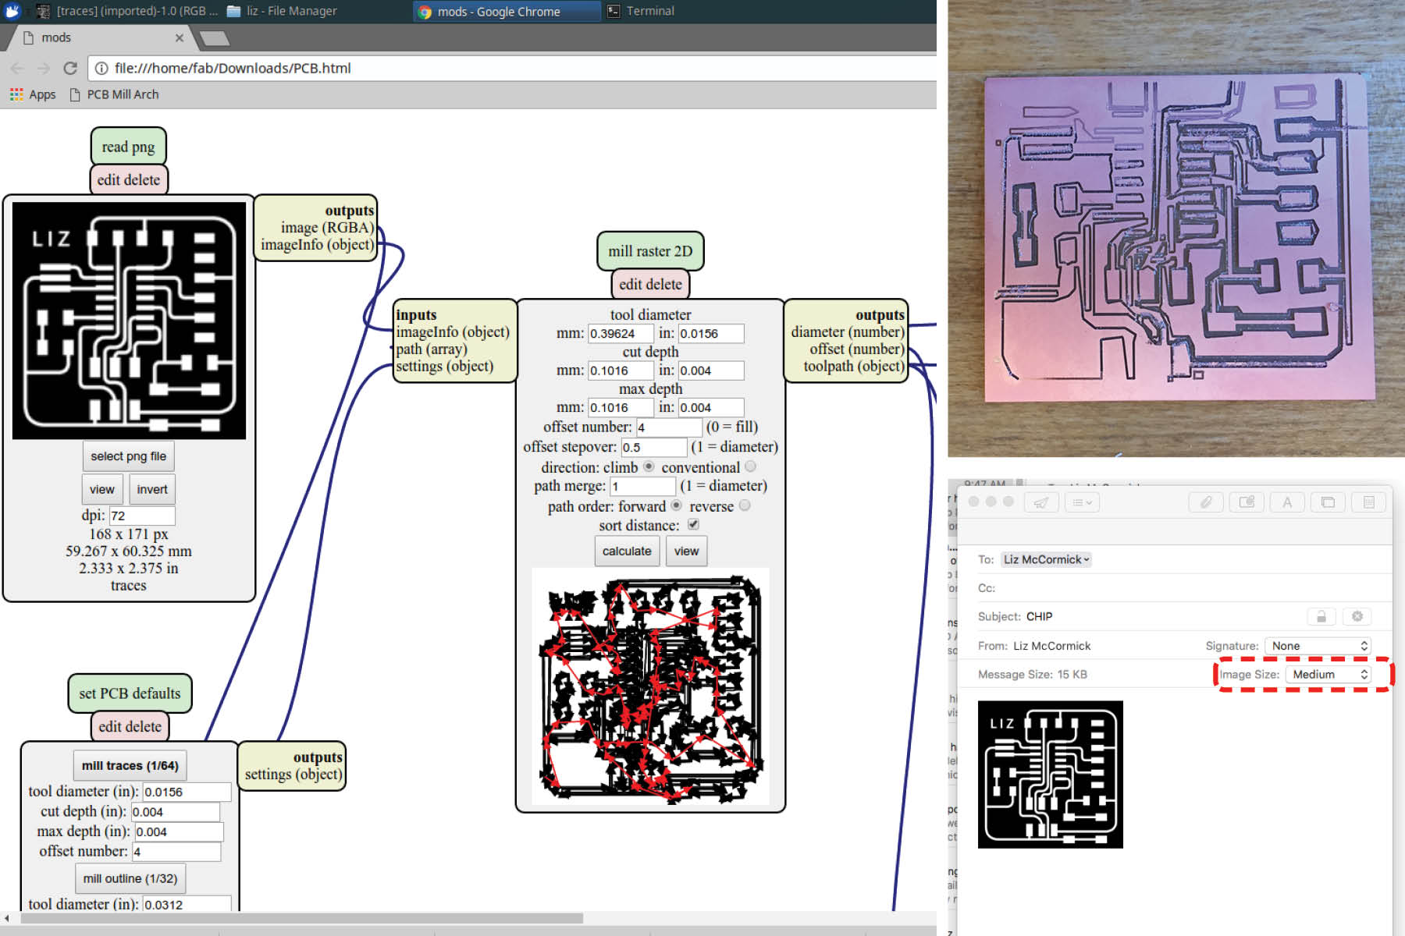
Task: Uncheck the sort distance checkbox
Action: pos(693,525)
